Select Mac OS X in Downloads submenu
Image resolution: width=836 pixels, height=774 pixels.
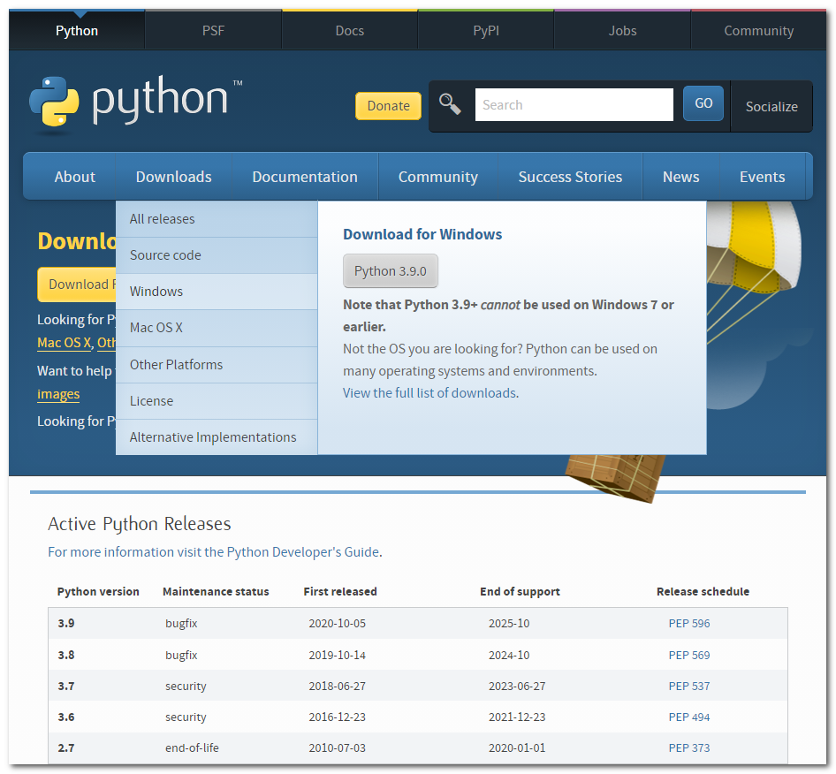coord(217,328)
